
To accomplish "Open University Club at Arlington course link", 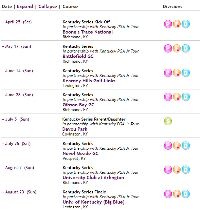I will pos(93,177).
